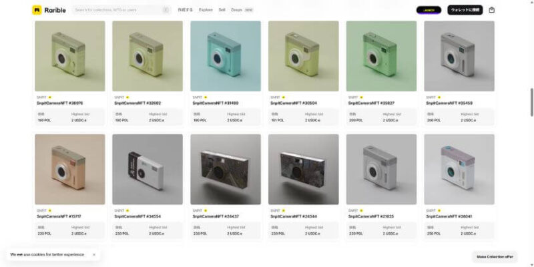Click the verified badge beside SNPIT on #36041

coord(439,210)
